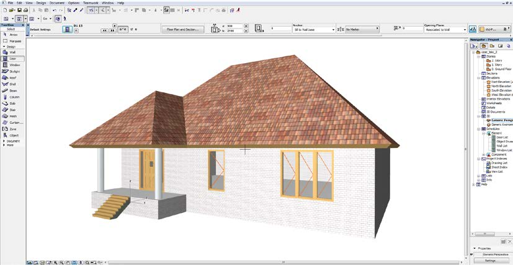Click the Print icon
Screen dimensions: 513x265
pos(25,11)
